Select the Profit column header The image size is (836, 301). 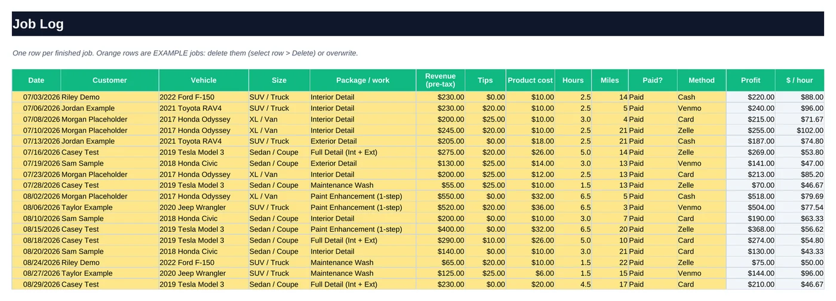click(751, 80)
